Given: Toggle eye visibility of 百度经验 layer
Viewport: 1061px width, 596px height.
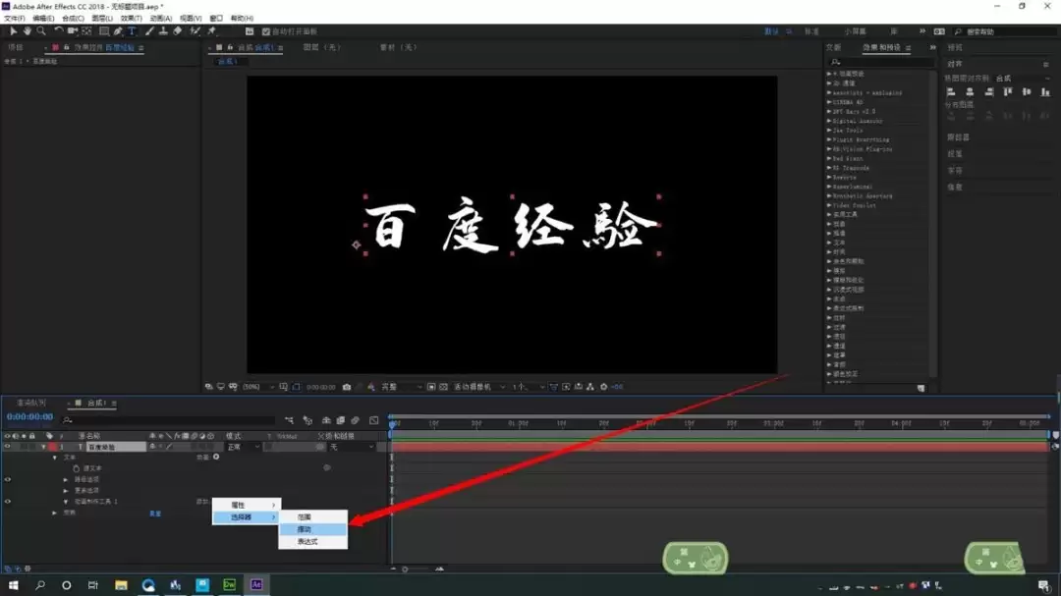Looking at the screenshot, I should pyautogui.click(x=8, y=447).
